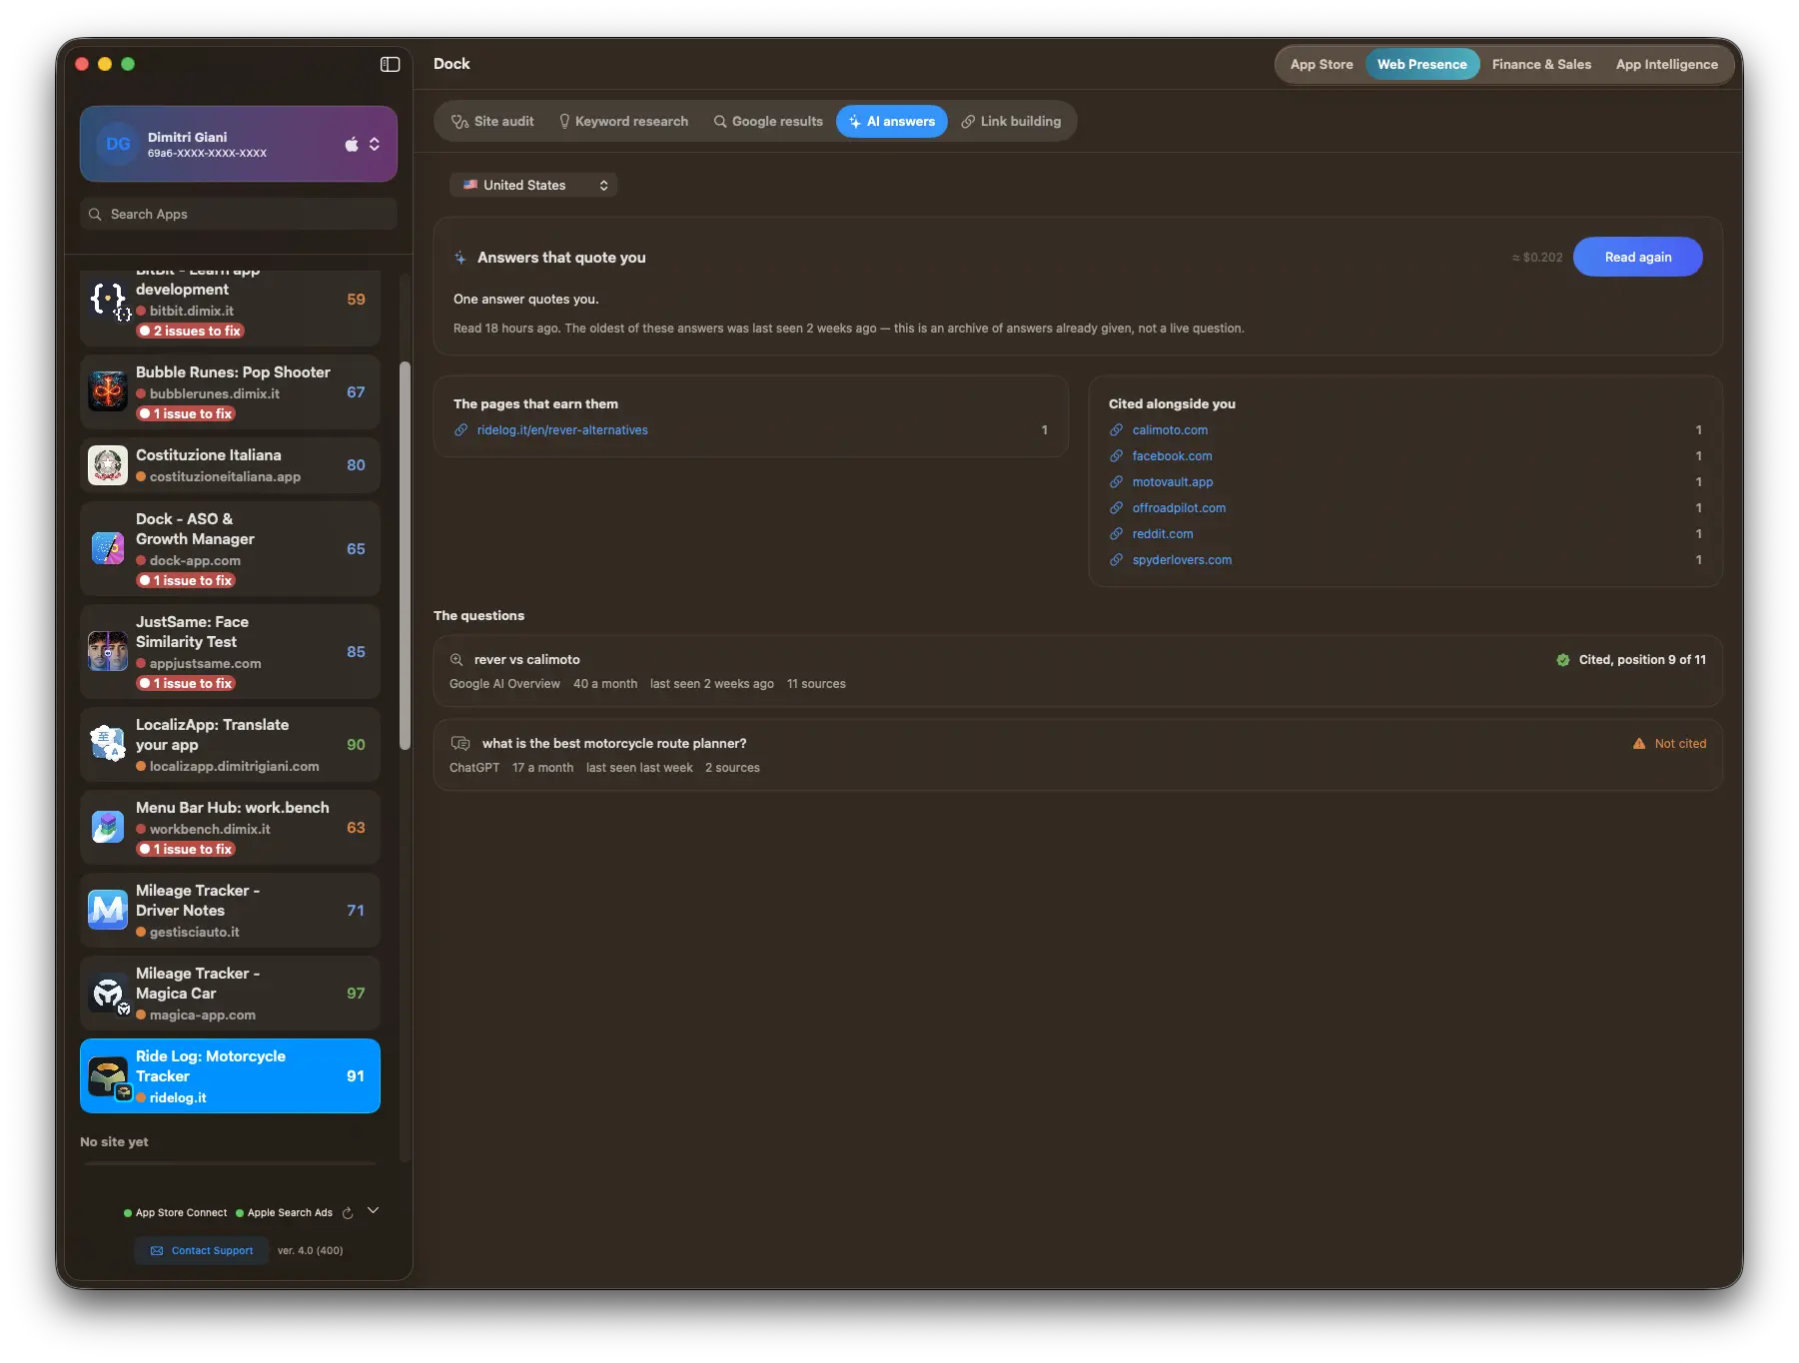Screen dimensions: 1799x1363
Task: Open the Site audit tab
Action: 493,121
